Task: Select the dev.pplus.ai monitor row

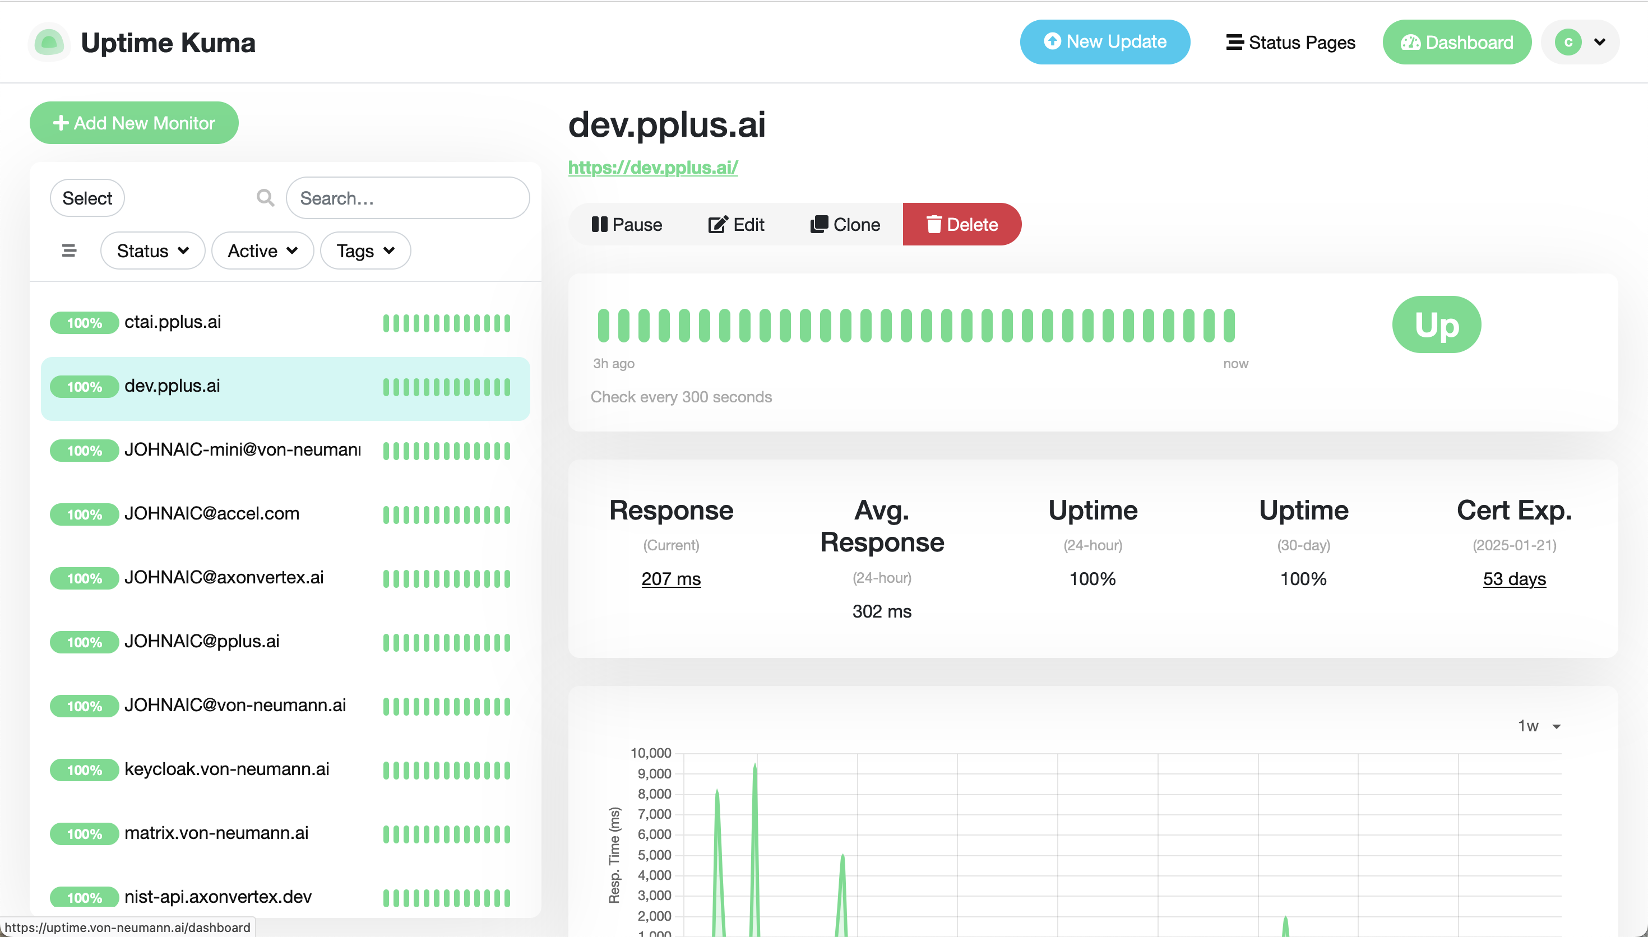Action: point(285,389)
